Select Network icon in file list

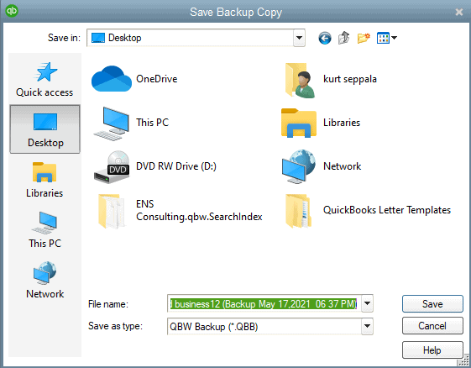point(299,167)
